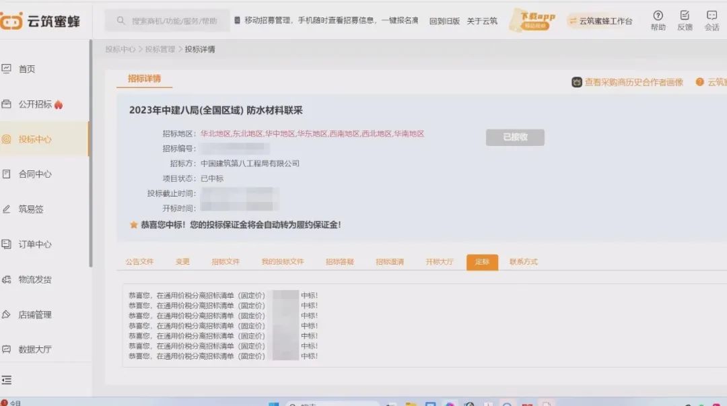Collapse sidebar with bottom menu icon

point(7,380)
